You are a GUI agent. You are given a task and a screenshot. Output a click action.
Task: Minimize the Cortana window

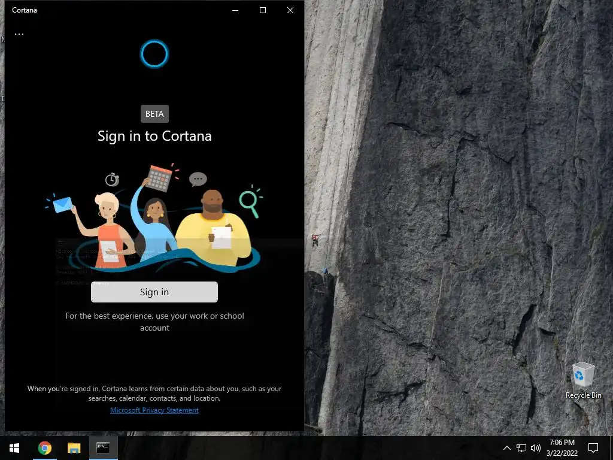235,10
